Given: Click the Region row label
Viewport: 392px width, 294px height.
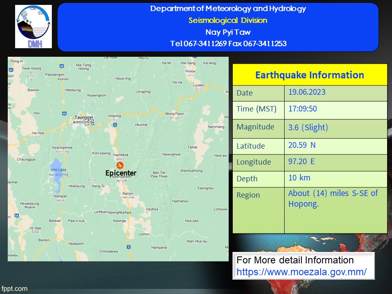Looking at the screenshot, I should pos(248,195).
